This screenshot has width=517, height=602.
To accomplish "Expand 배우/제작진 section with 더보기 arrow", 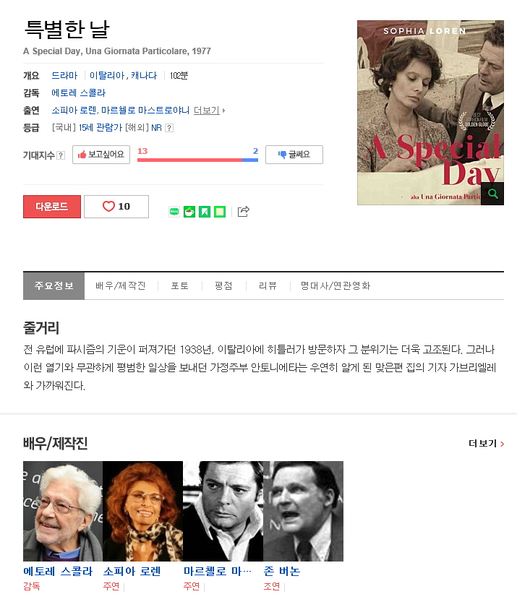I will click(x=487, y=444).
